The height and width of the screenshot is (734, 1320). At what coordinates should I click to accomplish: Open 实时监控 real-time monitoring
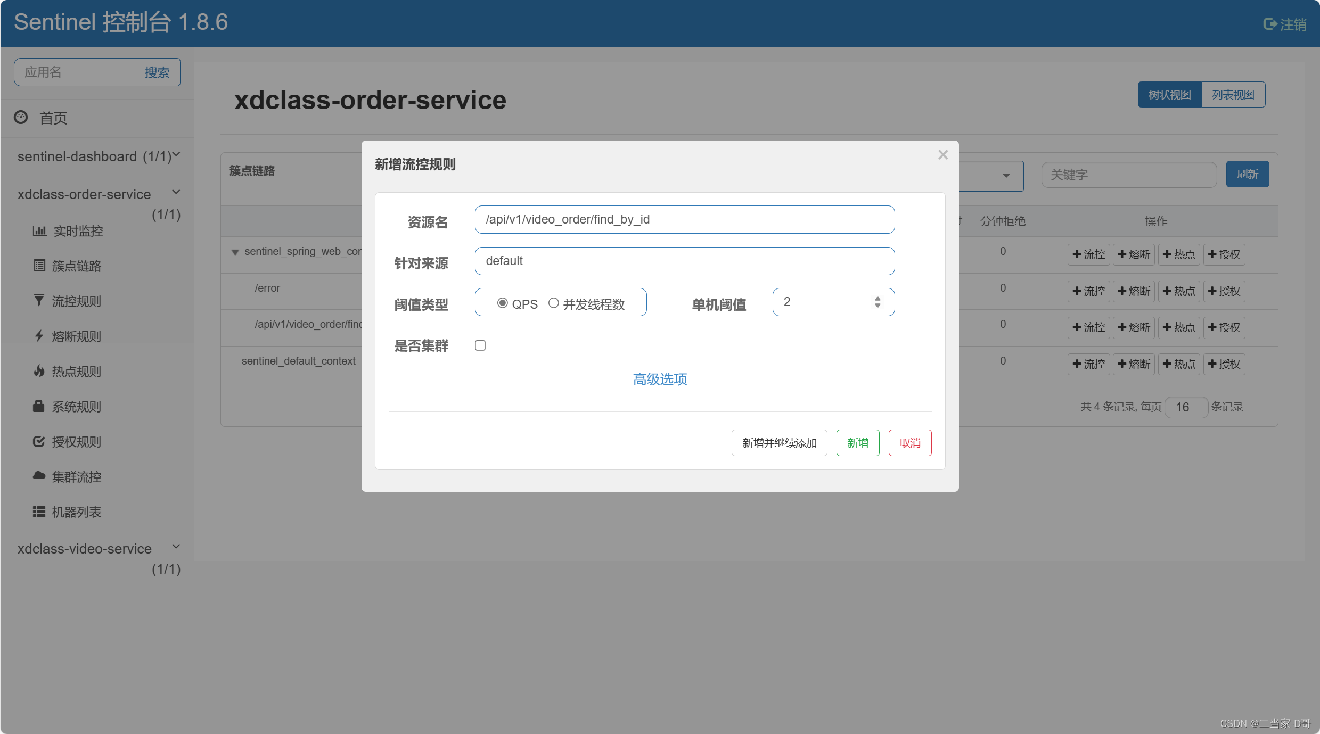click(68, 231)
